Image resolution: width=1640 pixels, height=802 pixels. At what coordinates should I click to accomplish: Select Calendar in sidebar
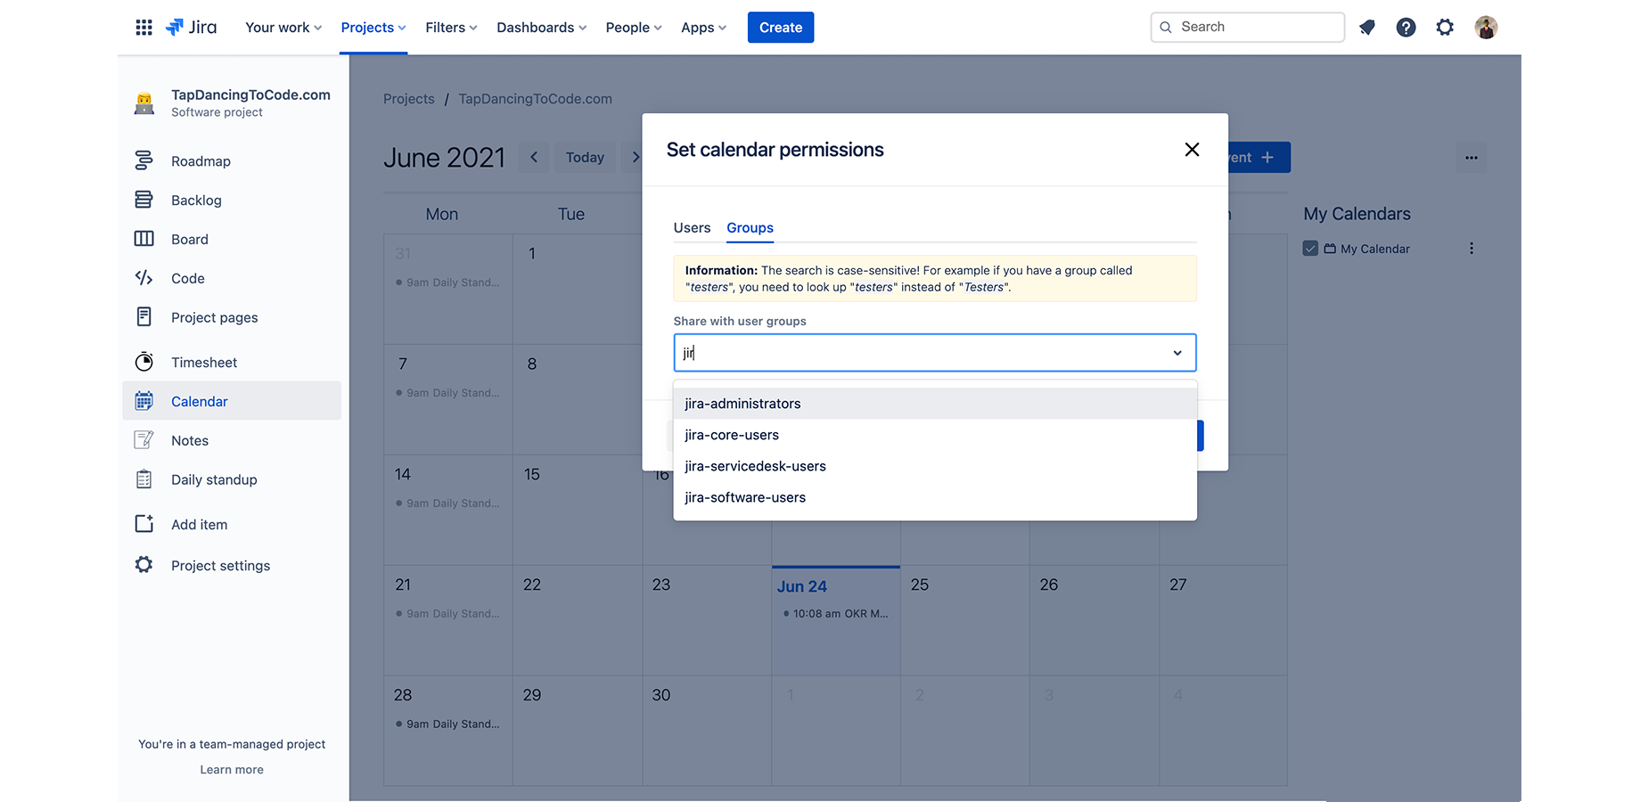tap(232, 402)
